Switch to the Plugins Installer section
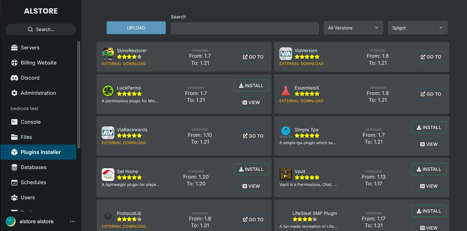Viewport: 467px width, 231px height. coord(40,152)
